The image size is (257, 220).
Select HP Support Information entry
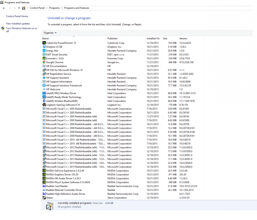[x=59, y=82]
